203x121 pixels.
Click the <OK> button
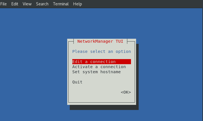coord(126,92)
